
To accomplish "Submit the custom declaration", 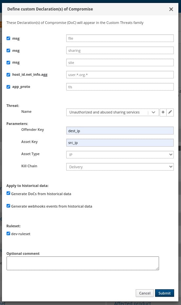I will [x=165, y=293].
